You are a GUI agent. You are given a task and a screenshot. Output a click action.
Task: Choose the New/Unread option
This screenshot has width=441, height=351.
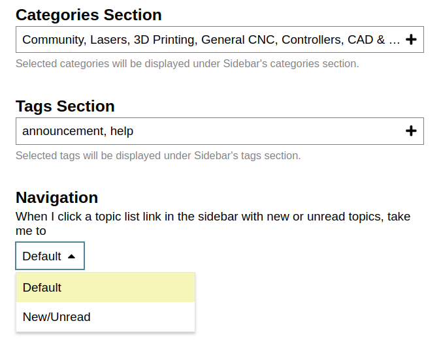105,316
